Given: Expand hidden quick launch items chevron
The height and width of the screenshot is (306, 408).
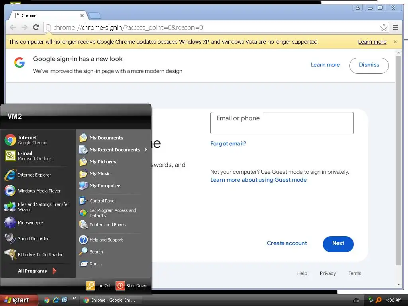Looking at the screenshot, I should [x=75, y=298].
